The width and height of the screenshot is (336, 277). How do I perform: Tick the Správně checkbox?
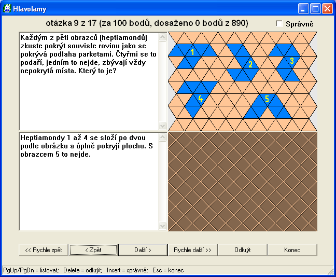pos(279,24)
